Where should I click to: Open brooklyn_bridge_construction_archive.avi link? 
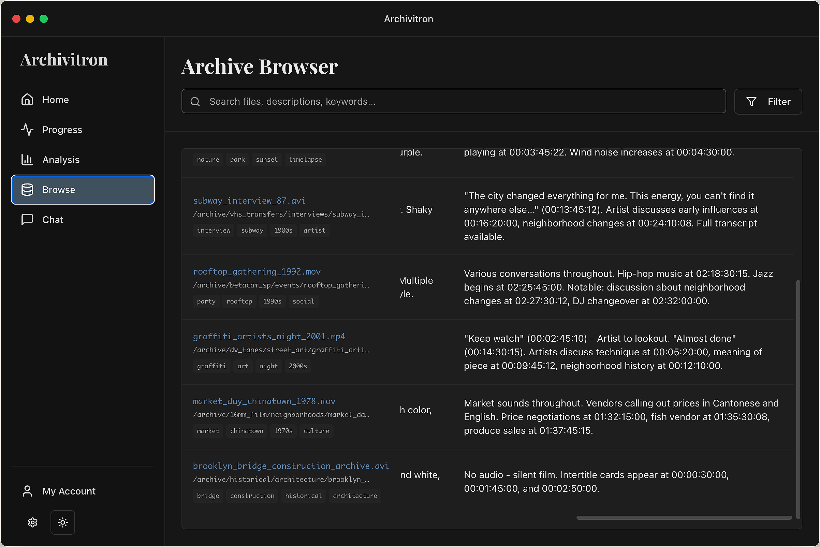pyautogui.click(x=291, y=467)
